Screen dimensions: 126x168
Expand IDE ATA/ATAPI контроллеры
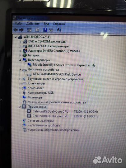[x=20, y=46]
